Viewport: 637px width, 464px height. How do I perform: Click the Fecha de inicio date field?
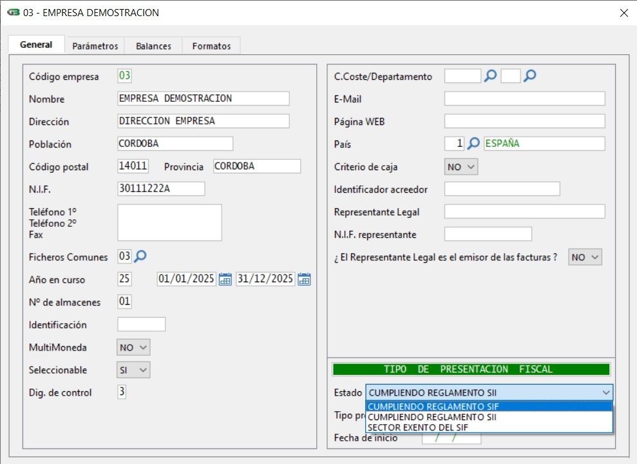(x=452, y=438)
